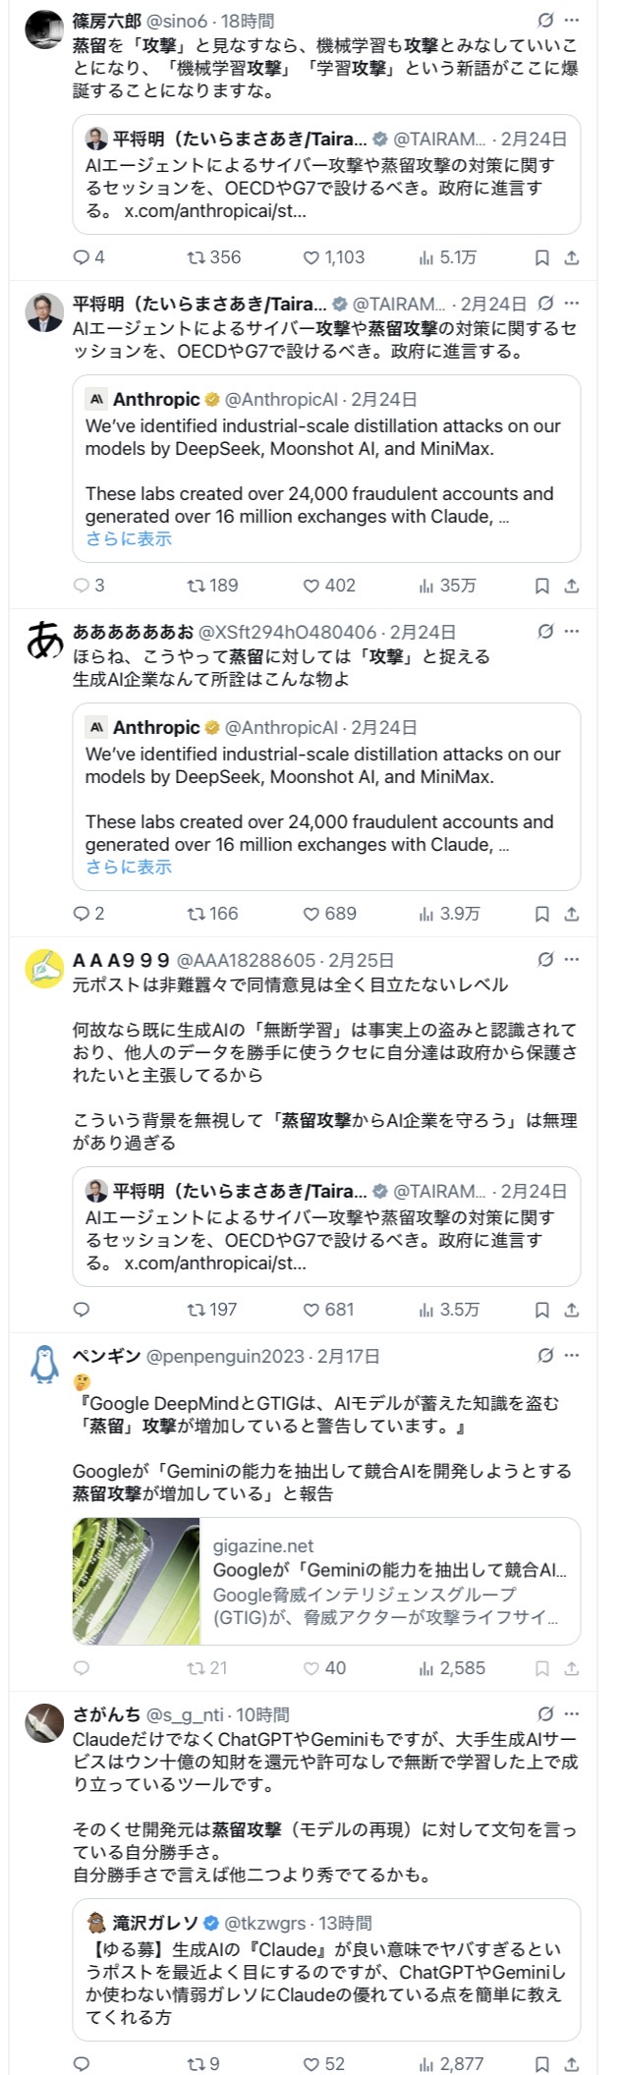Image resolution: width=621 pixels, height=2075 pixels.
Task: Open ペンギン's profile avatar
Action: tap(44, 1365)
